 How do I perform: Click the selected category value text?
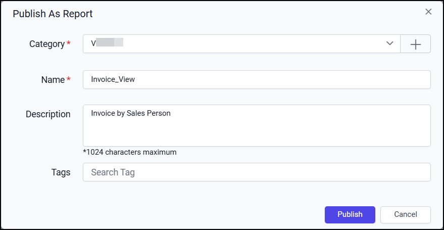pos(107,43)
